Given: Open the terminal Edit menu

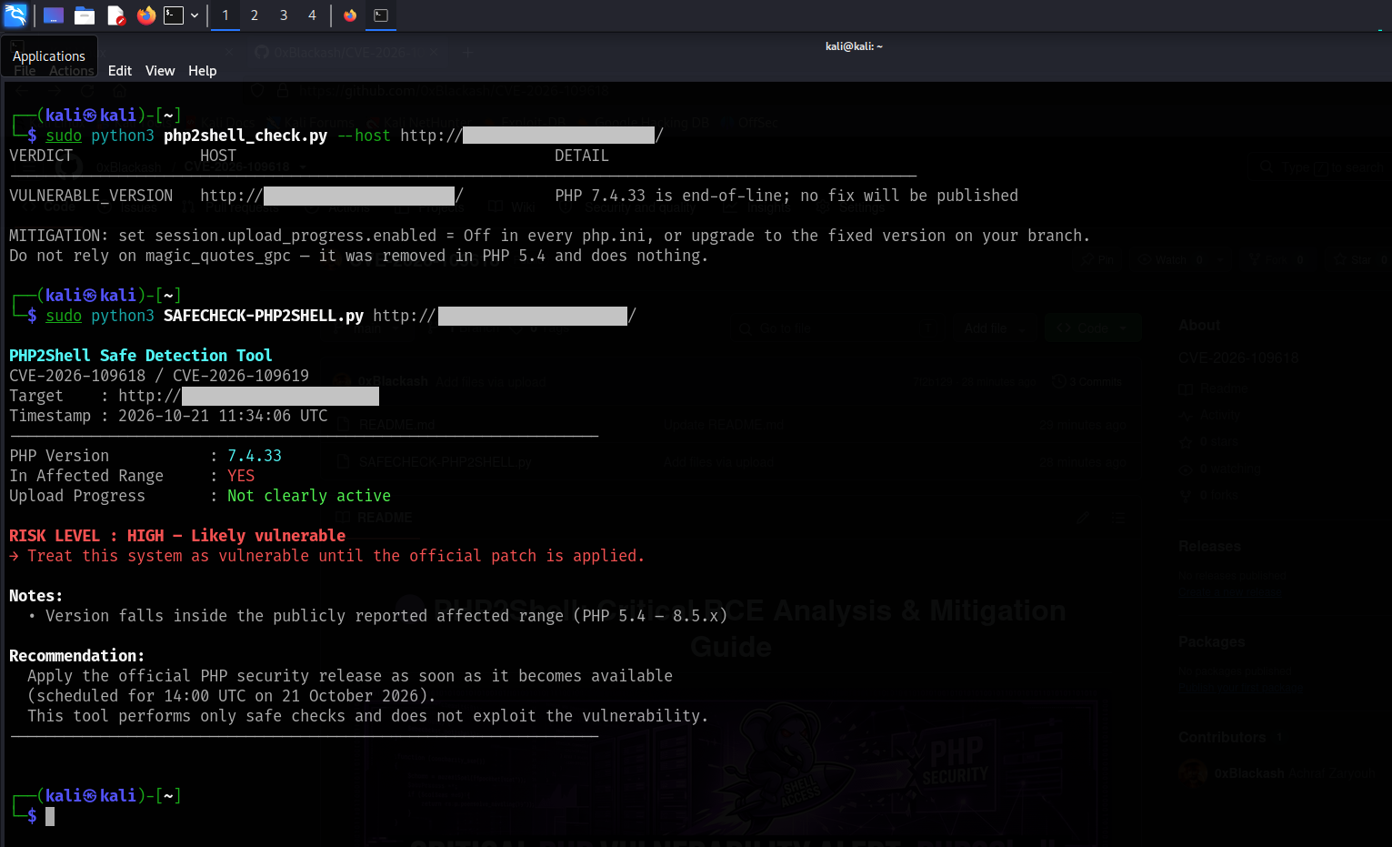Looking at the screenshot, I should pos(120,71).
